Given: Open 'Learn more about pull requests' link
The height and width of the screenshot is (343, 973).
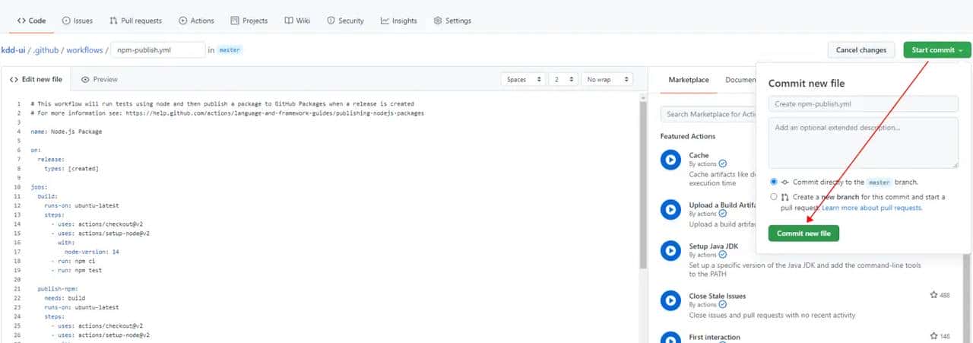Looking at the screenshot, I should [x=872, y=208].
